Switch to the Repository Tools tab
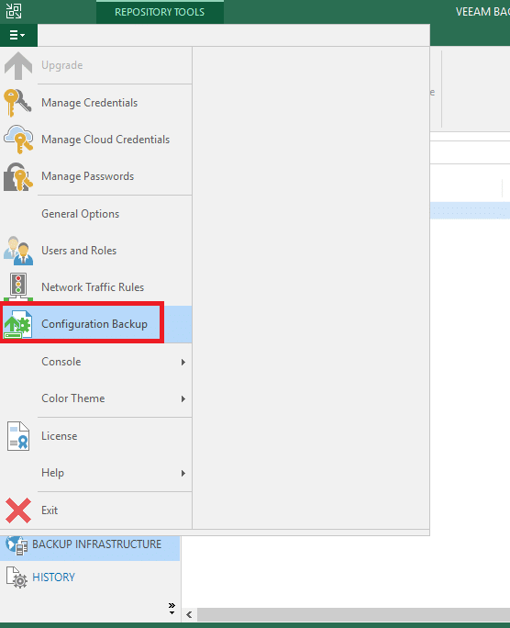Viewport: 510px width, 628px height. [x=160, y=12]
